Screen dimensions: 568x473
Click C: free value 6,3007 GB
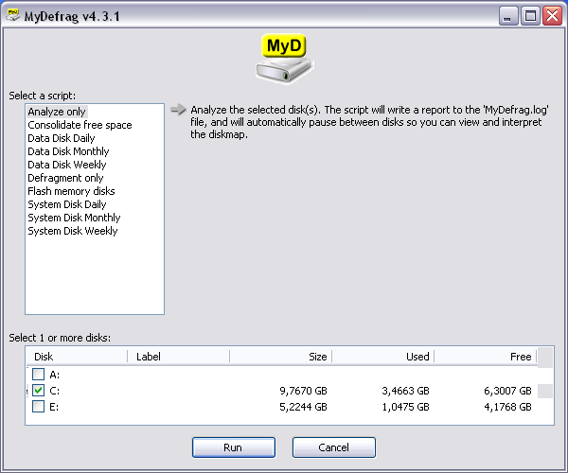507,391
